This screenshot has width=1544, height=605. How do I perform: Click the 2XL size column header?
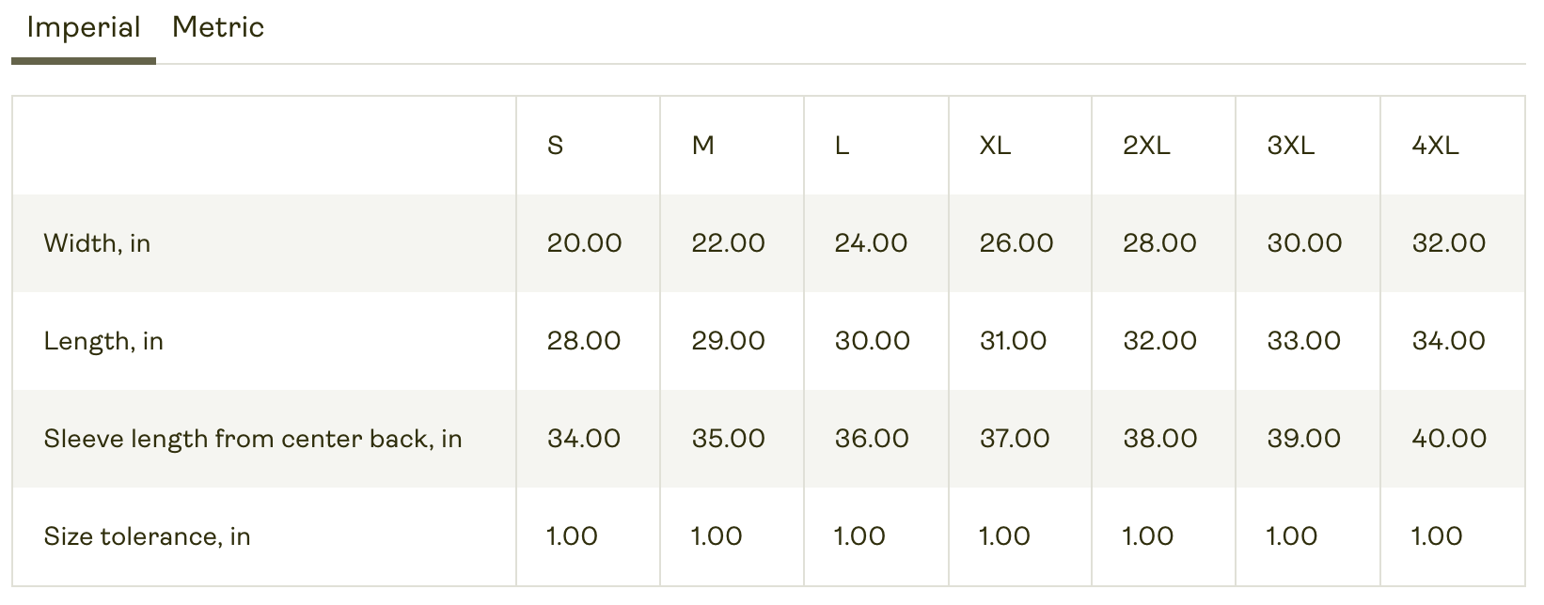[x=1146, y=146]
